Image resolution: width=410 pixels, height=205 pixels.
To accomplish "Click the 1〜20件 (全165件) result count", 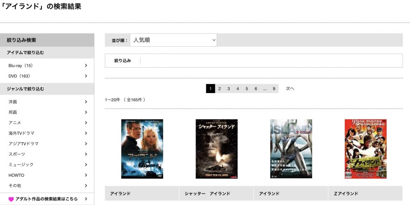I will tap(125, 100).
